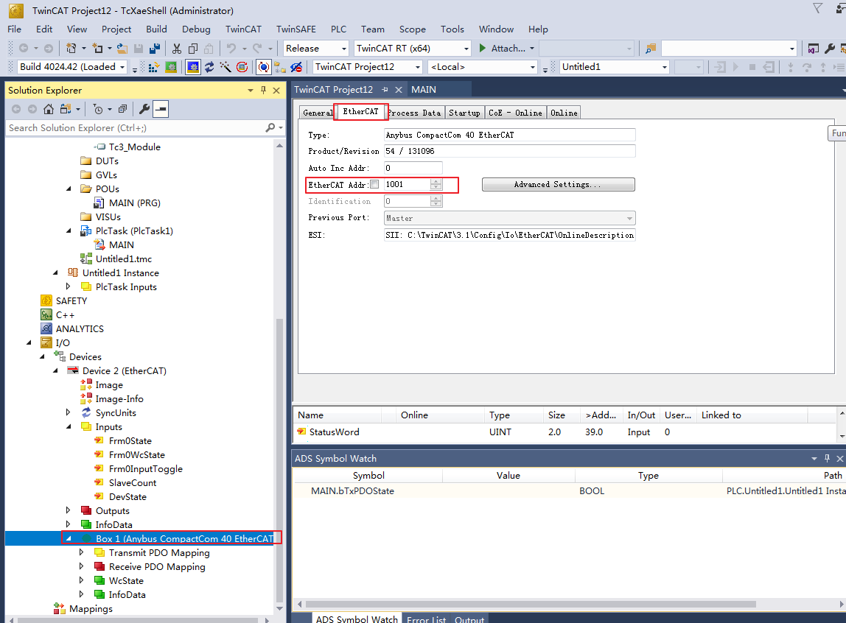Click blue Restart TwinCAT Config Mode icon
Image resolution: width=846 pixels, height=623 pixels.
[192, 67]
